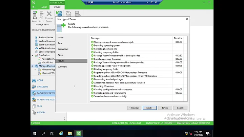Click the upgrade server ribbon icon
Screen dimensions: 244x137
tap(78, 14)
